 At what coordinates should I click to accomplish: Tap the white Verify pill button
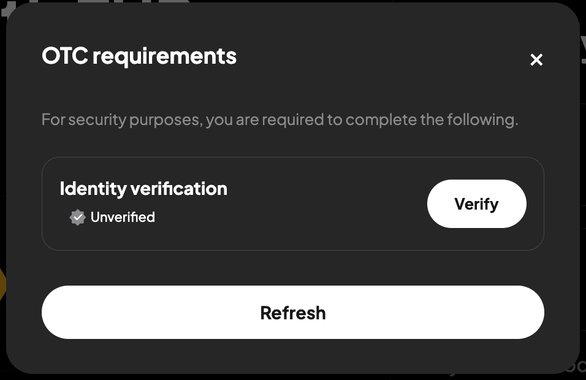tap(476, 203)
